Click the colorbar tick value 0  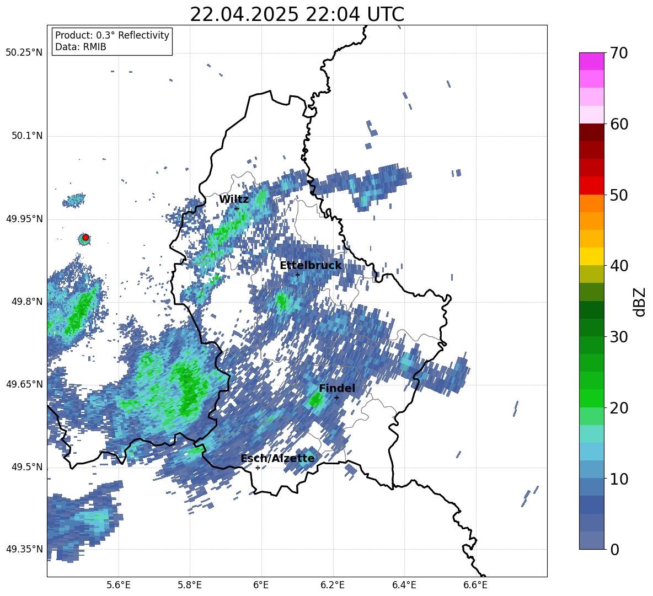614,549
